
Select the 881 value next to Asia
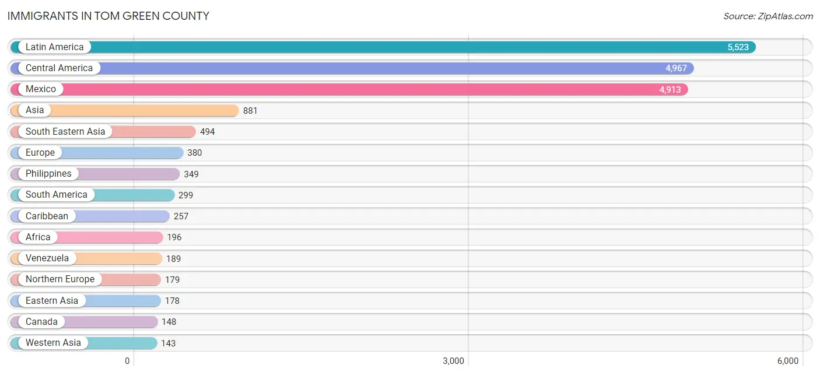(250, 110)
